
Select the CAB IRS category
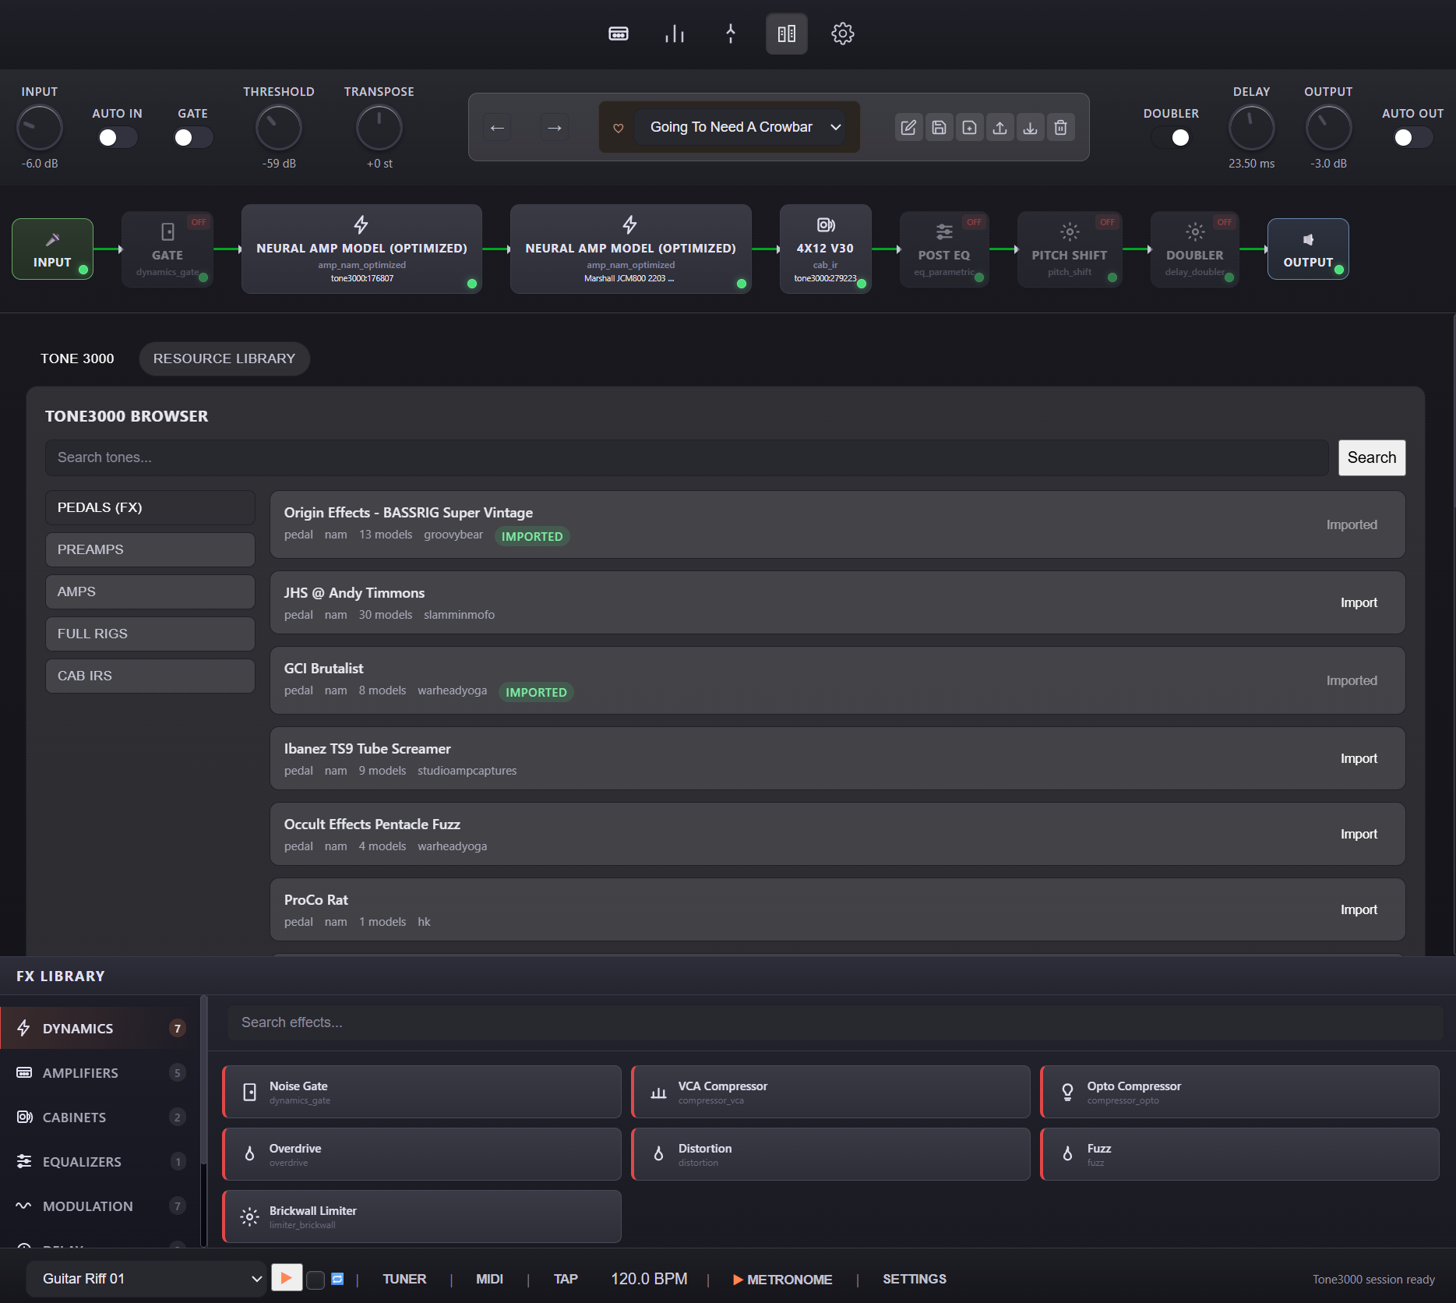150,675
